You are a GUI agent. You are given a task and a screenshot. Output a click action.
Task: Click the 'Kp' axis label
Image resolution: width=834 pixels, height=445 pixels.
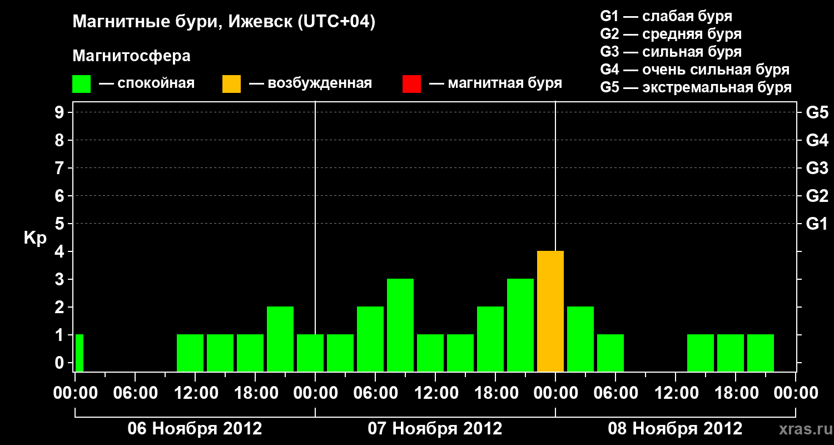35,238
